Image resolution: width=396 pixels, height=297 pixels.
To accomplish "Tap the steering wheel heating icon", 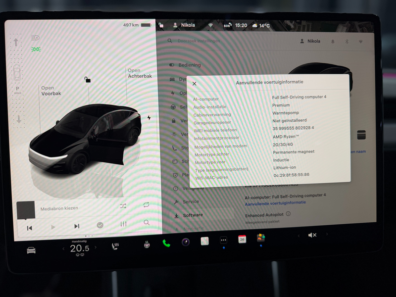I will [147, 244].
